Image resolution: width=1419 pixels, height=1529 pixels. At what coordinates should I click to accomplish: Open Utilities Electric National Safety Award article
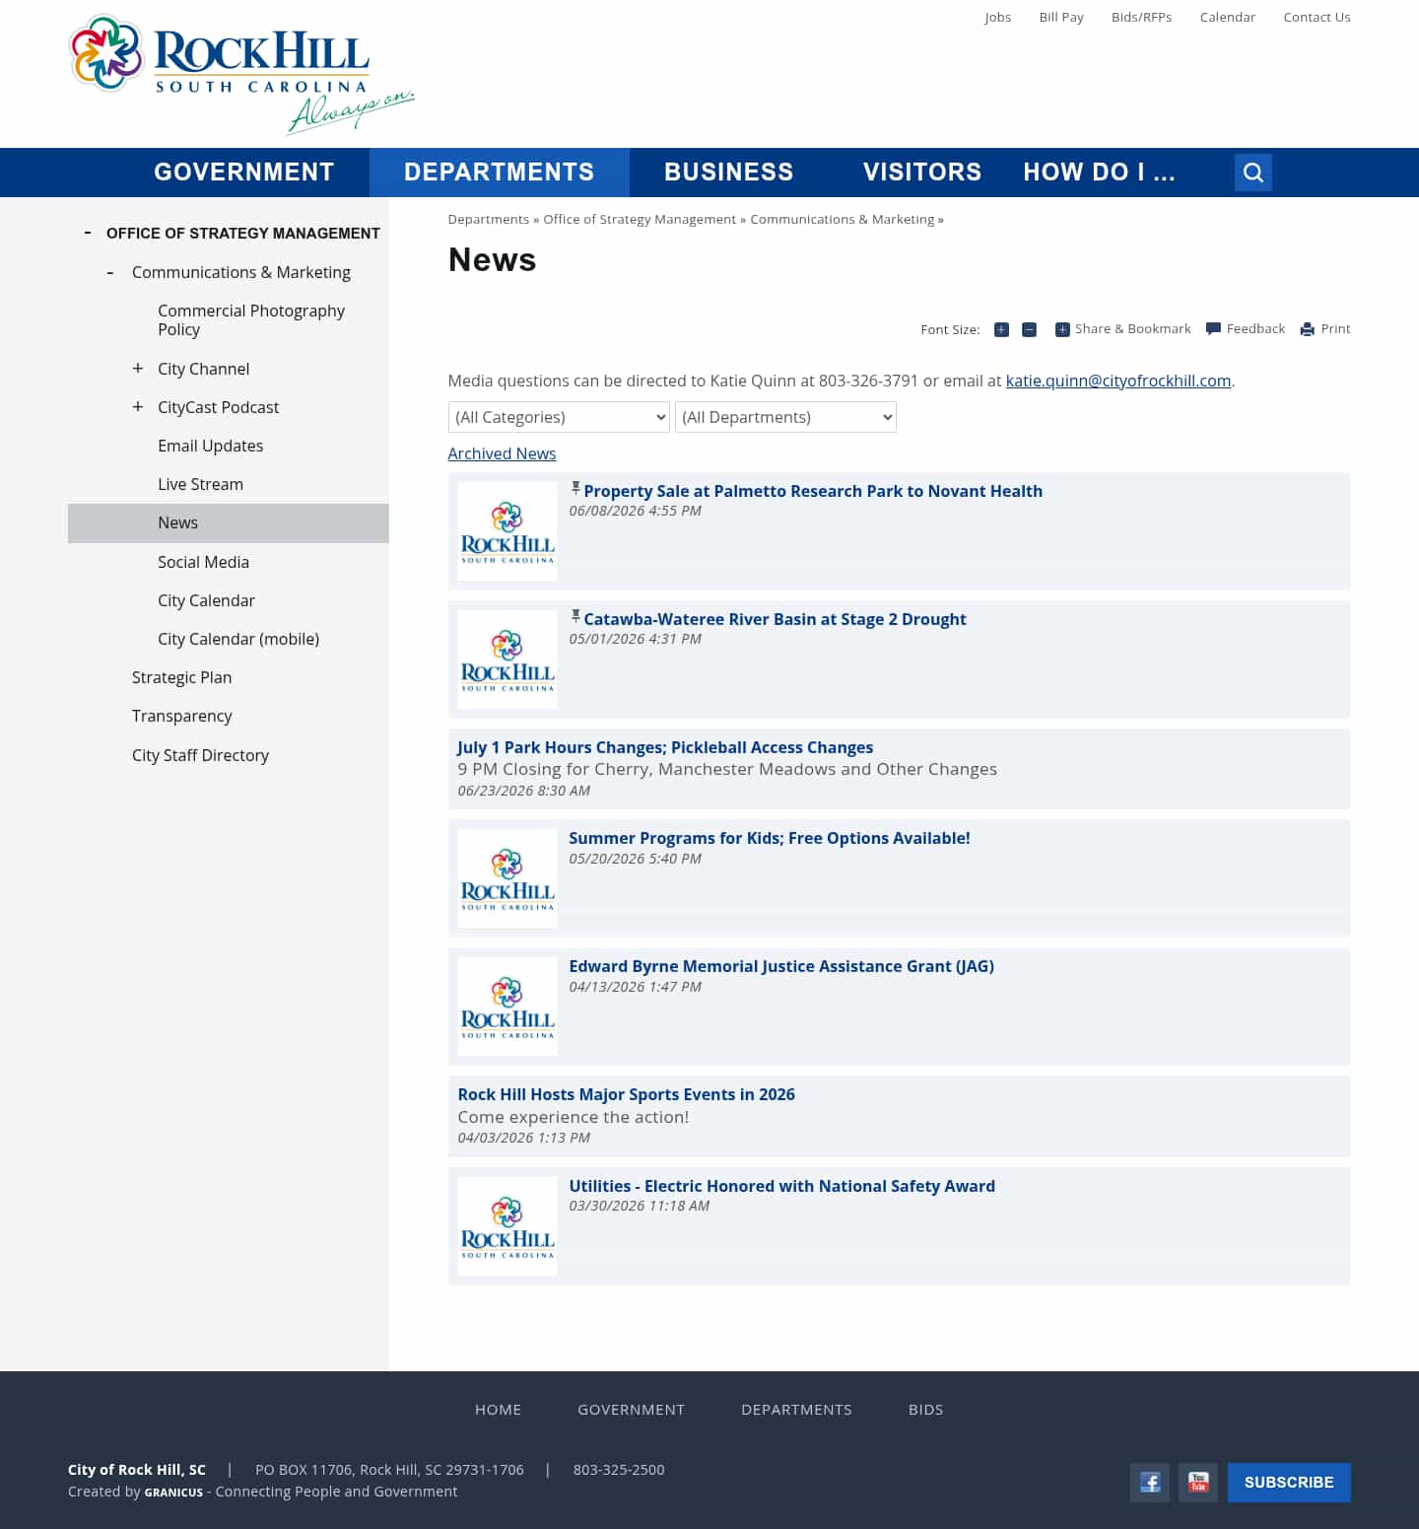pos(782,1186)
